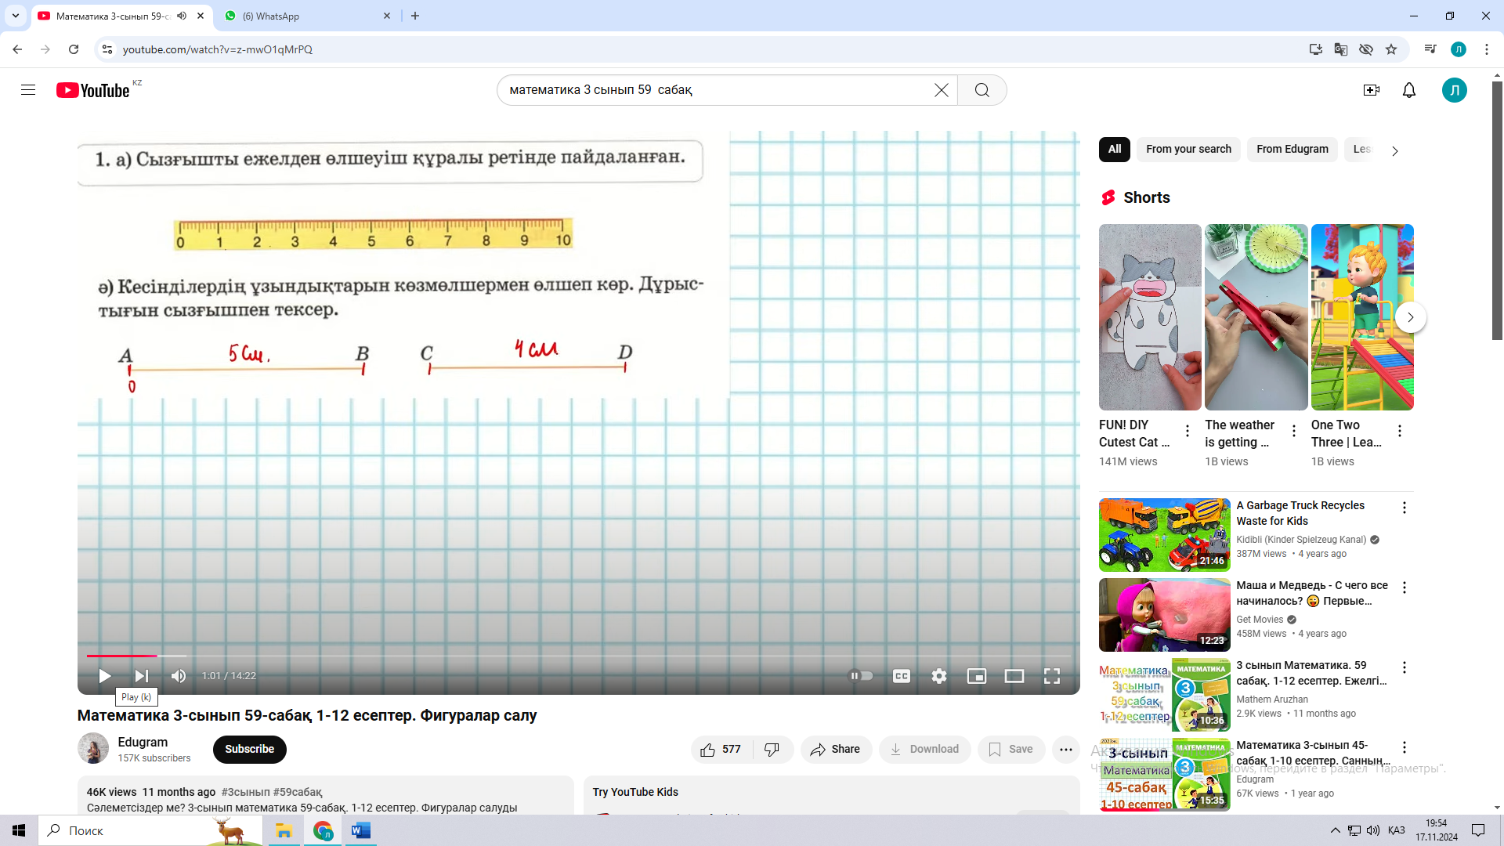Image resolution: width=1504 pixels, height=846 pixels.
Task: Open YouTube notifications bell
Action: [x=1408, y=90]
